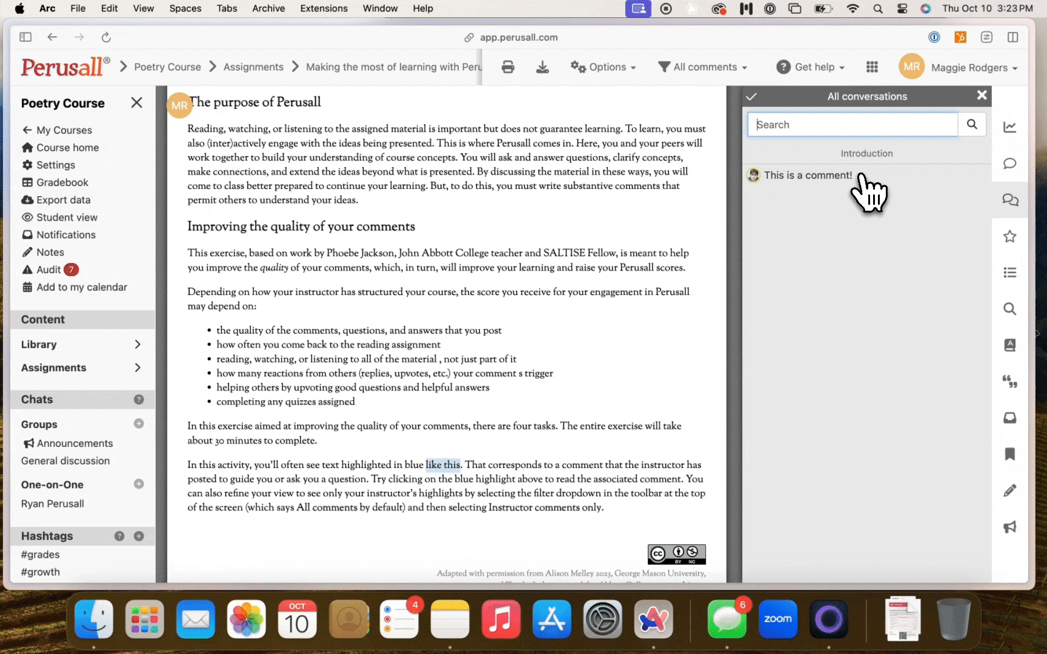
Task: Open Zoom from the Dock
Action: tap(777, 619)
